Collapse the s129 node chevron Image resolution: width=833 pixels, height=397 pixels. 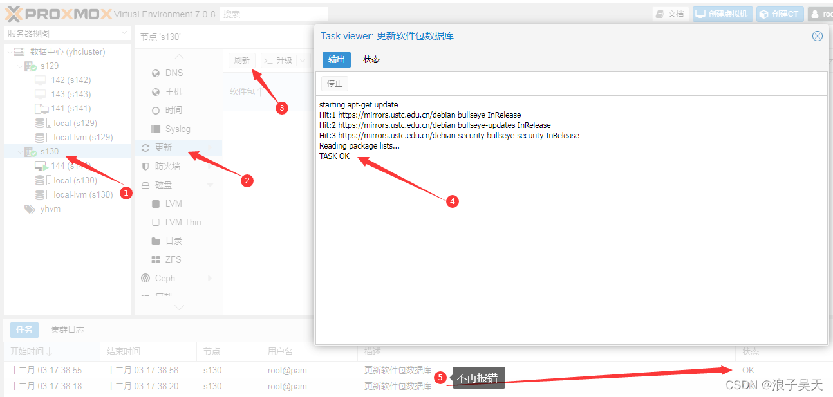click(x=19, y=66)
